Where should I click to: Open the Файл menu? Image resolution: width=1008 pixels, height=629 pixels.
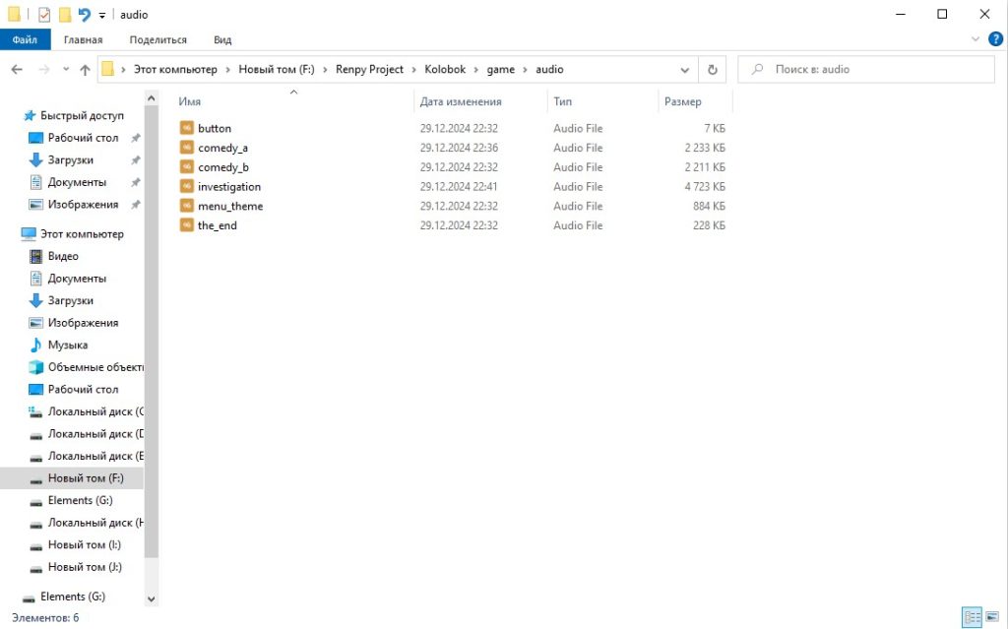(x=25, y=39)
